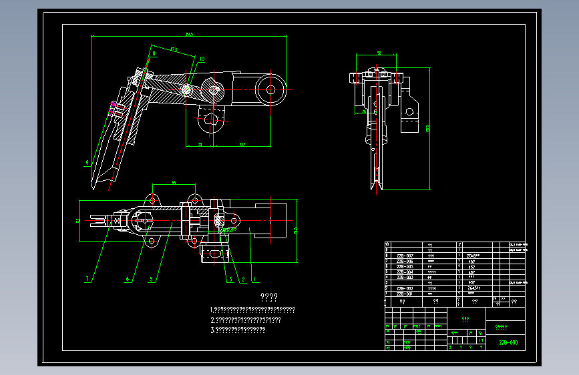Click balloon callout number 9
Image resolution: width=579 pixels, height=375 pixels.
click(87, 162)
